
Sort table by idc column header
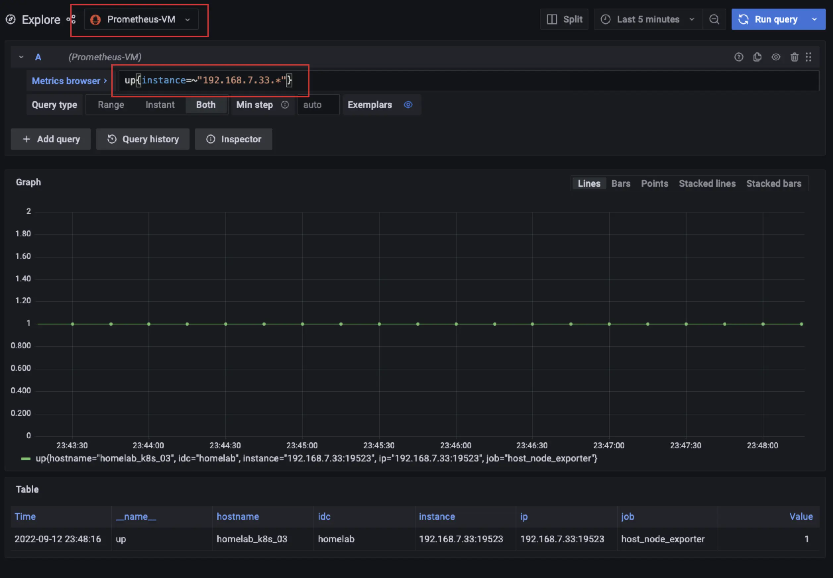(x=324, y=516)
